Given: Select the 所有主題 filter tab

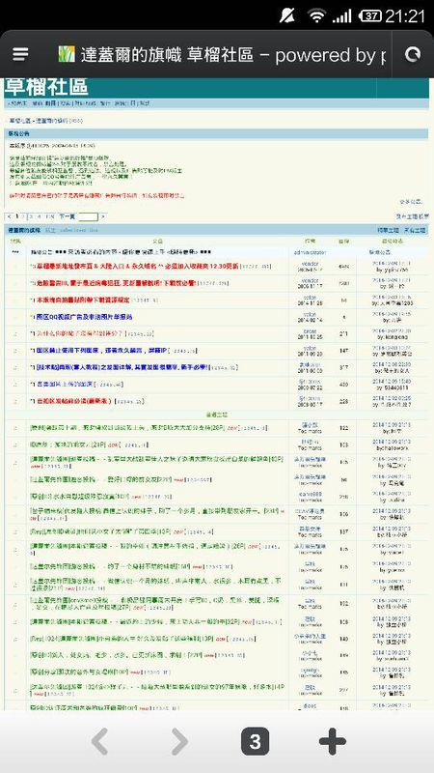Looking at the screenshot, I should tap(415, 230).
